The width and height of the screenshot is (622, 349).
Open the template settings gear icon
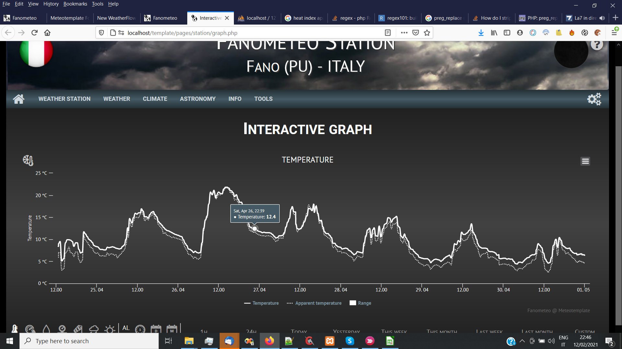(594, 99)
